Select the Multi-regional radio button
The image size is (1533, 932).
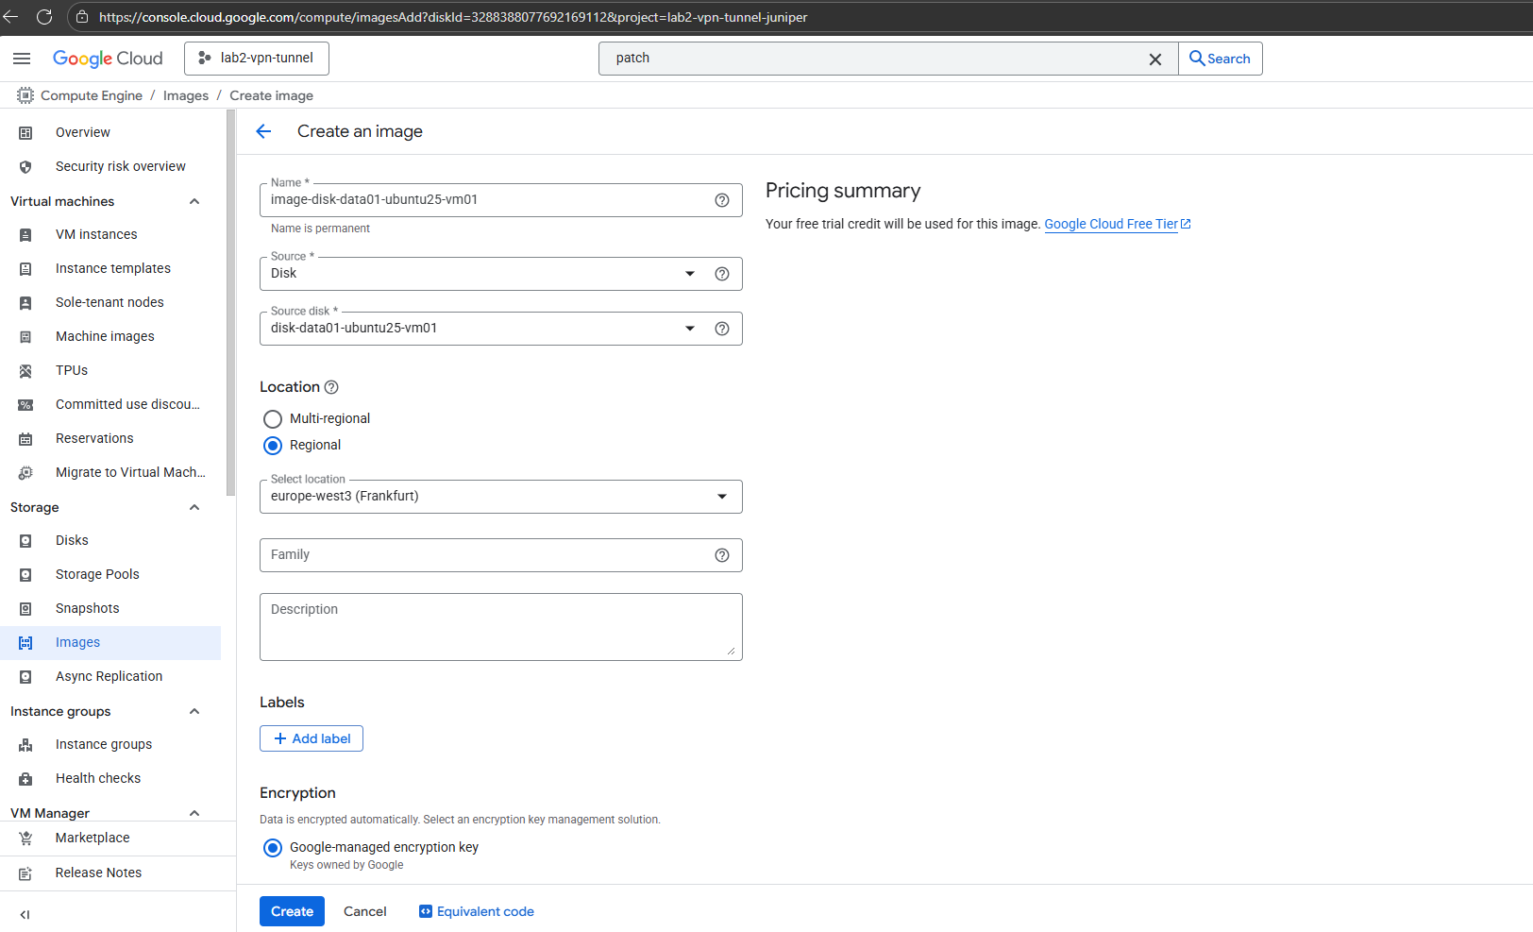click(273, 419)
